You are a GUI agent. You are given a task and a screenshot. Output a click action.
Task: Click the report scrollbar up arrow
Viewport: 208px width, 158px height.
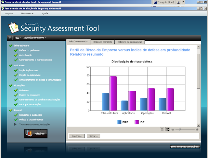coord(199,47)
